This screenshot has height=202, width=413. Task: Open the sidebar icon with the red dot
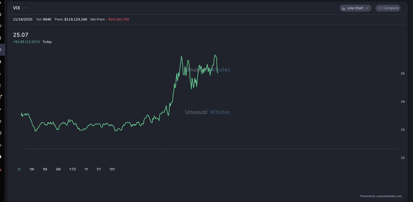point(1,169)
